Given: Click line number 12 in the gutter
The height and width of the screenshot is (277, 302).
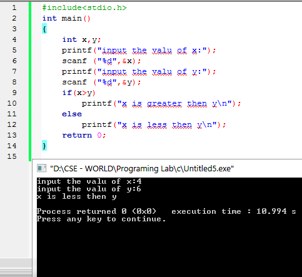Looking at the screenshot, I should [x=12, y=124].
